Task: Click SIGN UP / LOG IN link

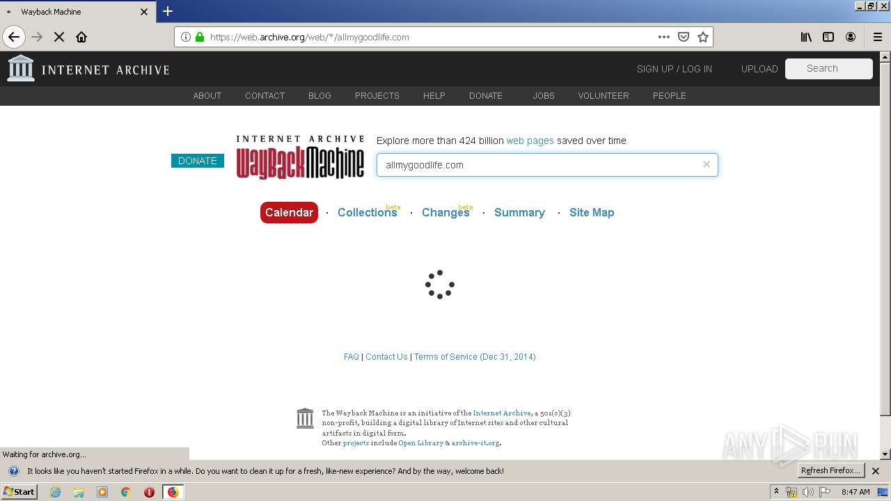Action: click(x=675, y=69)
